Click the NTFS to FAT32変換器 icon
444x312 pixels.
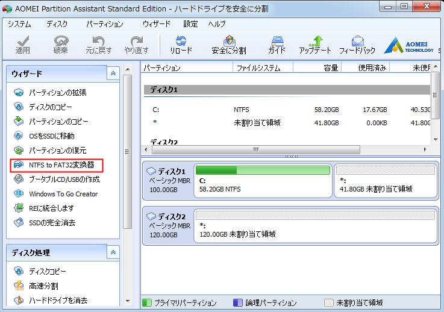coord(19,164)
